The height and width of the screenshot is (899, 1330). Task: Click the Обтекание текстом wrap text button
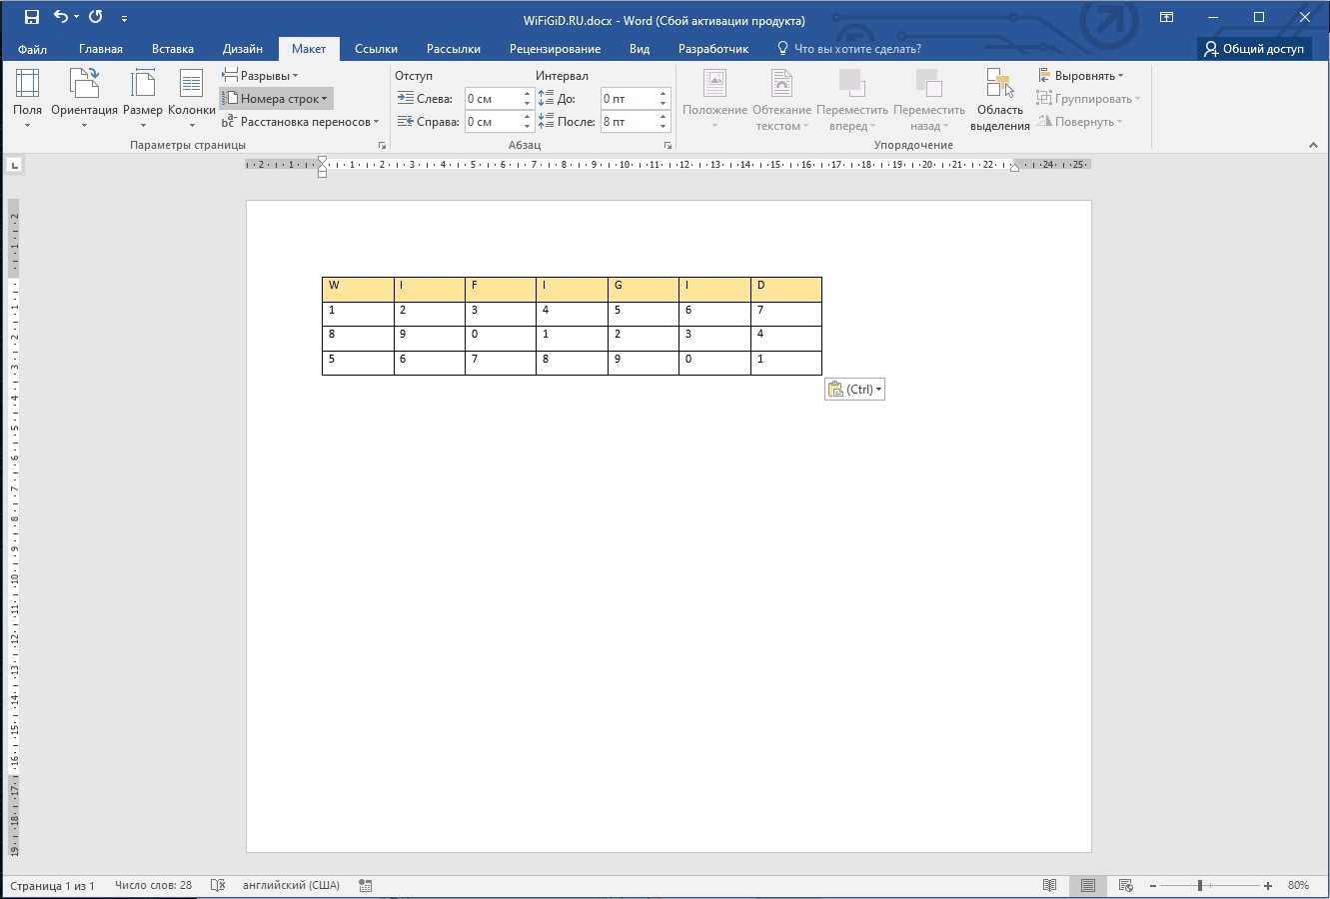tap(781, 99)
